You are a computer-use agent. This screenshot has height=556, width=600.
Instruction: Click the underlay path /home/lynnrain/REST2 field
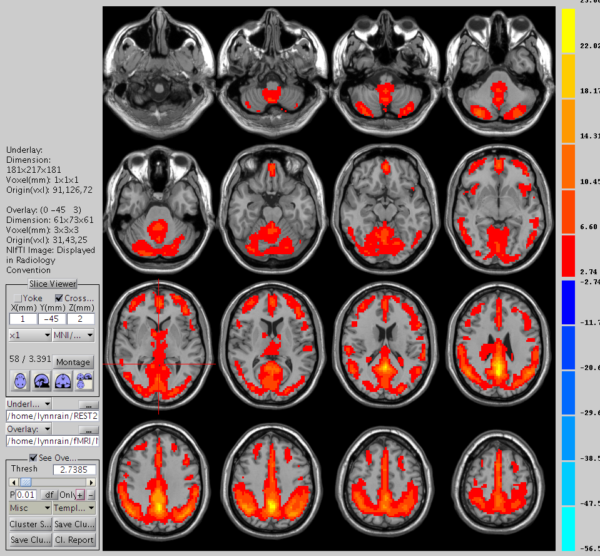(x=53, y=416)
